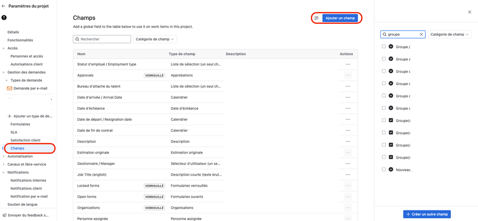478x221 pixels.
Task: Open actions menu for Bureau d'attache du talent
Action: pos(348,86)
